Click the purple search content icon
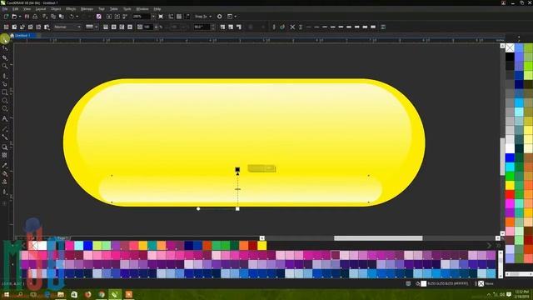The width and height of the screenshot is (533, 300). pos(98,17)
